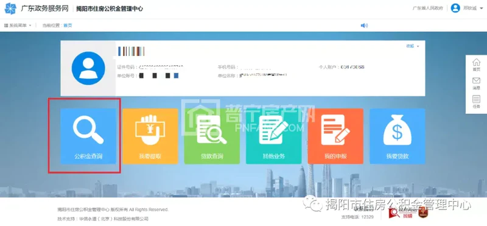Click the 版权所有 All Rights Reserved footer text

pyautogui.click(x=113, y=210)
